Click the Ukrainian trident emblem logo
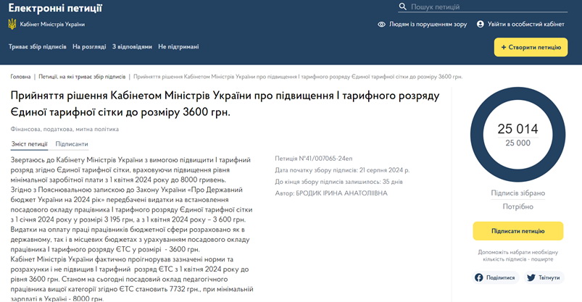582x302 pixels. (x=12, y=24)
